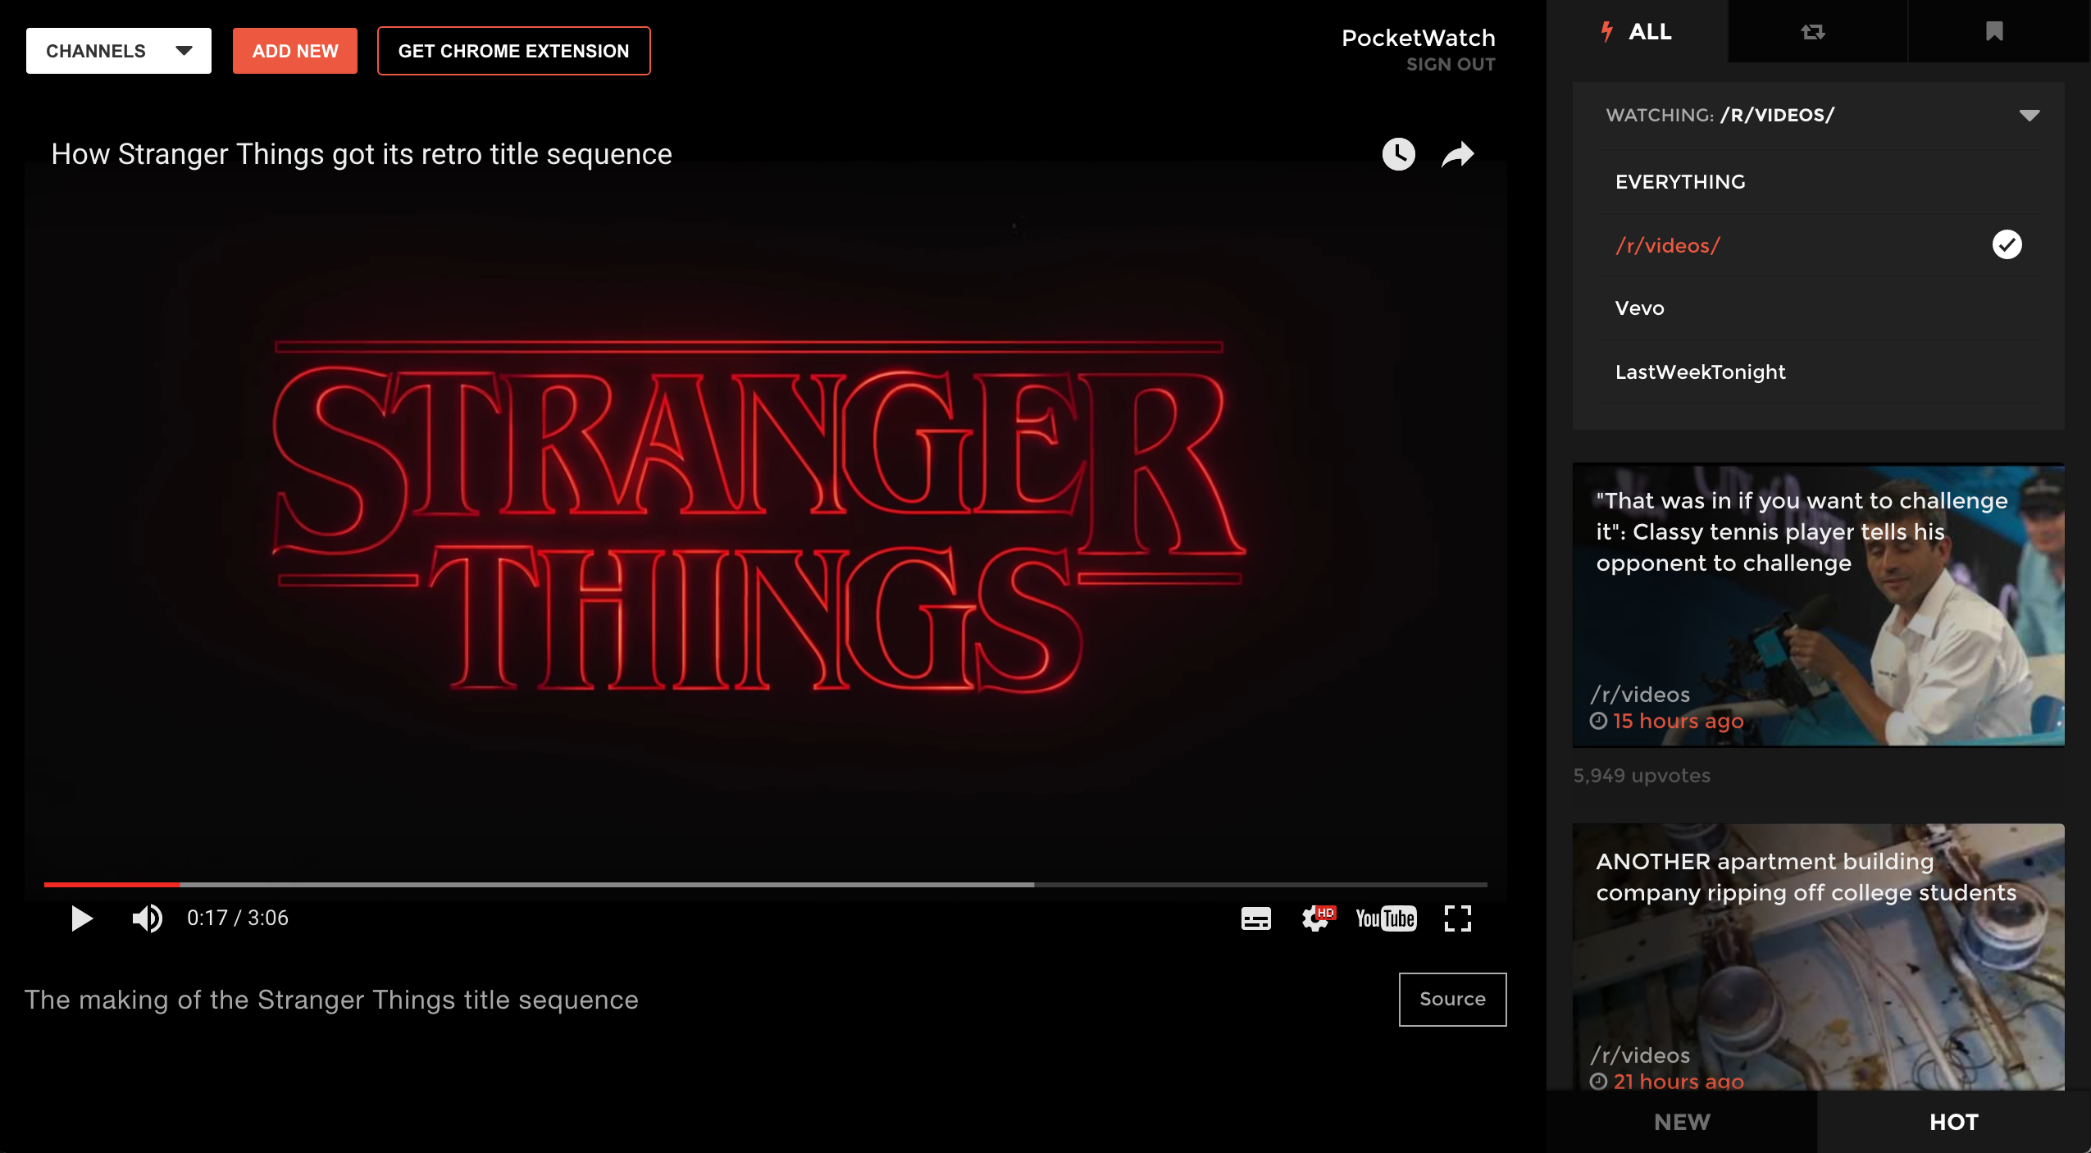The height and width of the screenshot is (1153, 2091).
Task: Switch to the NEW tab
Action: 1682,1122
